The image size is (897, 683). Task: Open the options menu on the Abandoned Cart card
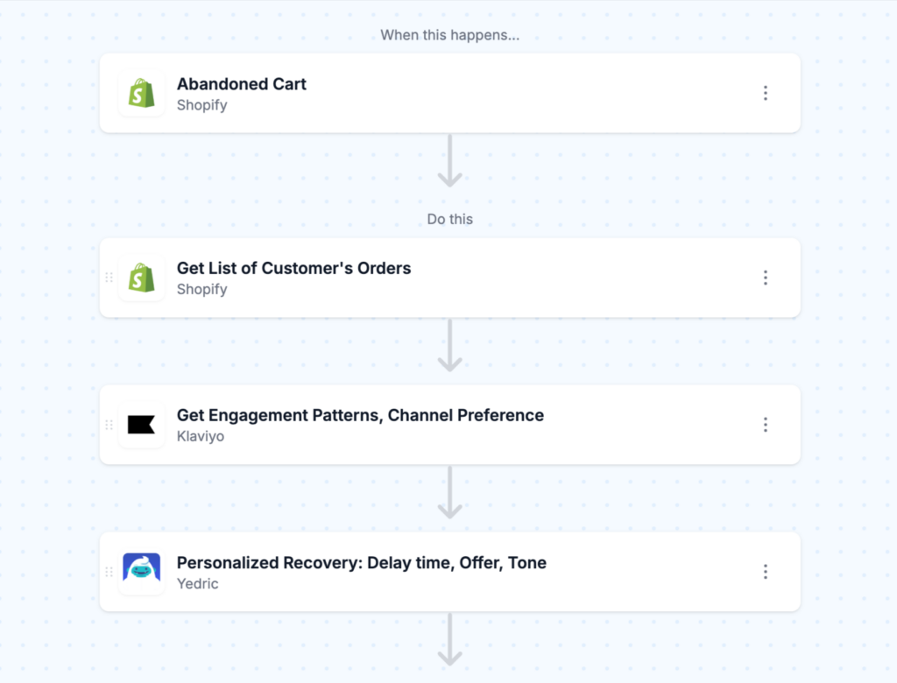click(x=766, y=93)
